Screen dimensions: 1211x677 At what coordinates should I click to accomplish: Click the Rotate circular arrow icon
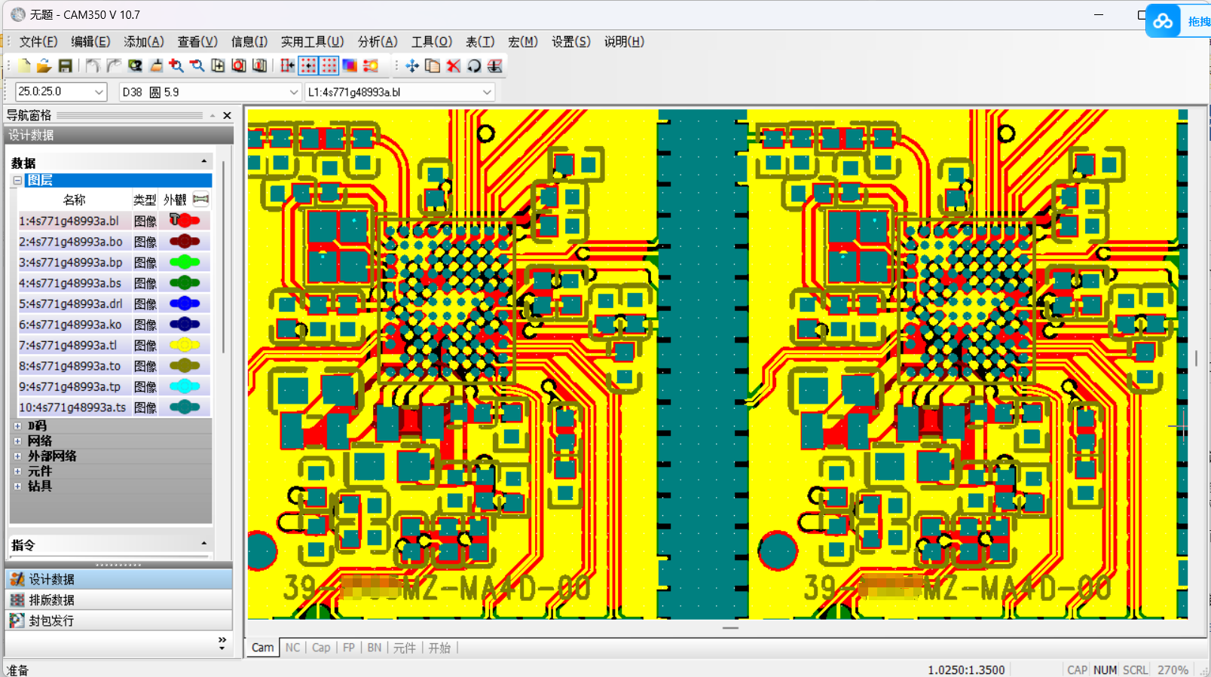coord(474,66)
